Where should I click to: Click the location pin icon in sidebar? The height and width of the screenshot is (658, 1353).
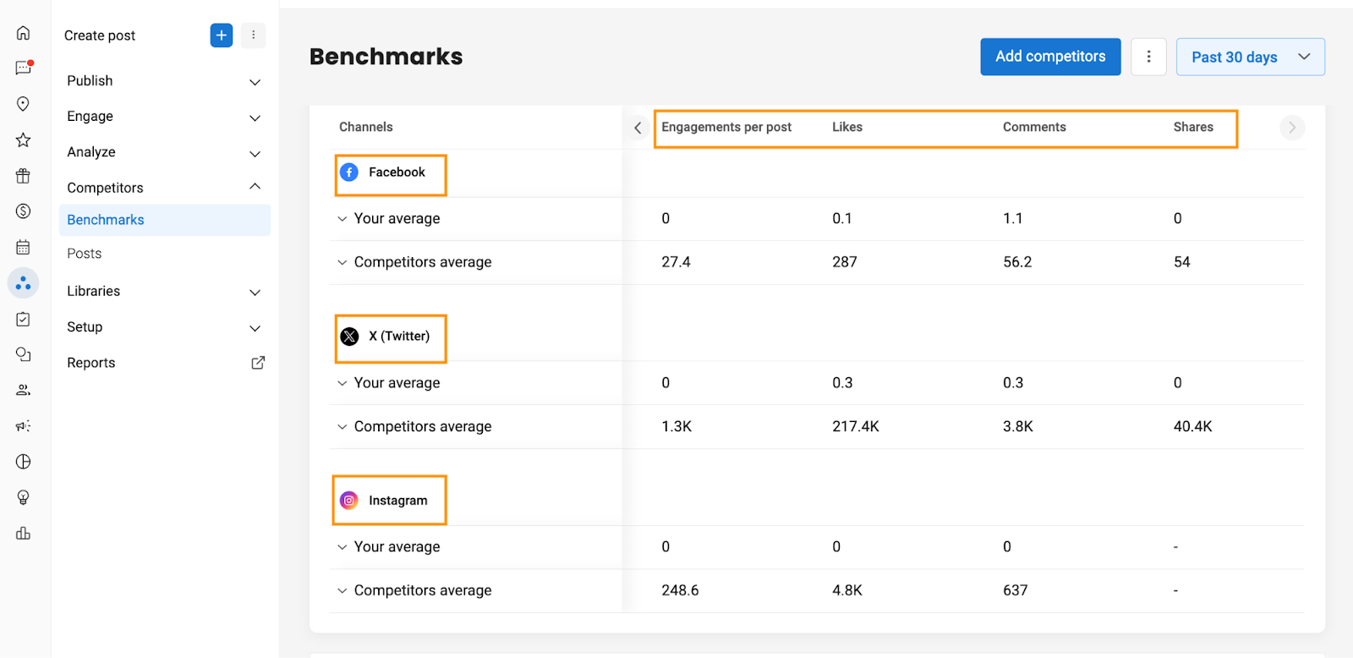23,104
